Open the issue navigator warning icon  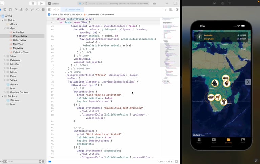tap(21, 10)
